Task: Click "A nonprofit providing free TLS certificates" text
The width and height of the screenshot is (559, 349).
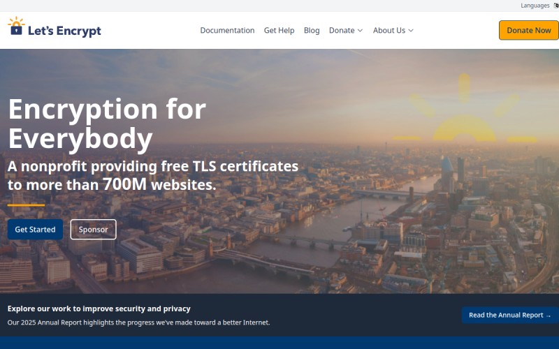Action: 153,166
